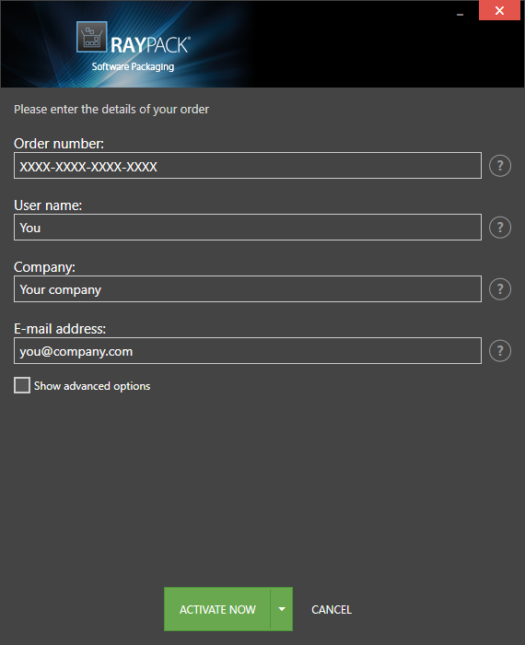Click the Order number label
The image size is (525, 645).
click(59, 144)
